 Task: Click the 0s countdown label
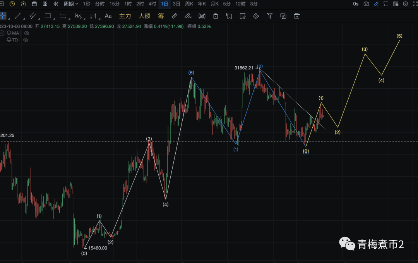point(356,4)
